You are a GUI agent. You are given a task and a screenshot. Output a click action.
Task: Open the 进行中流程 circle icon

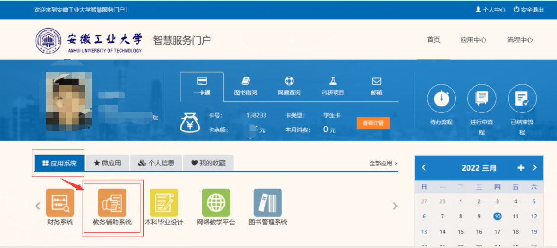coord(482,99)
